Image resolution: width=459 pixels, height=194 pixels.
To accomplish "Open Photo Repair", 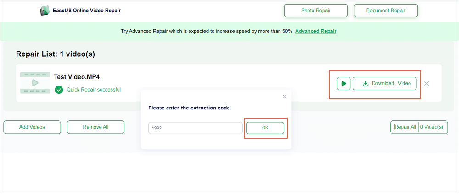I will click(315, 11).
